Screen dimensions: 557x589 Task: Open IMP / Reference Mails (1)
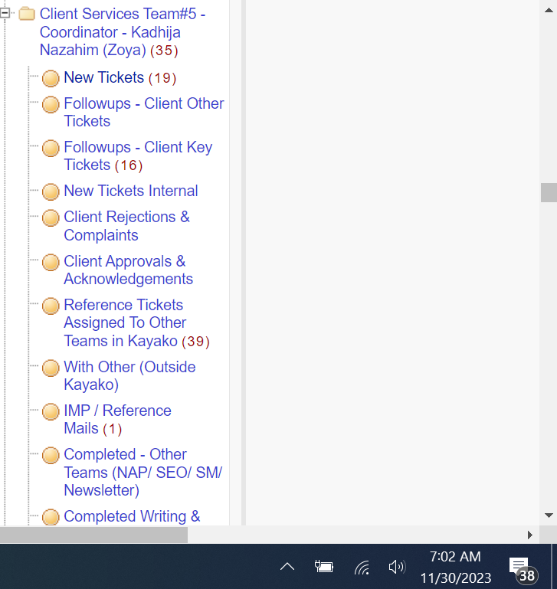[x=117, y=420]
